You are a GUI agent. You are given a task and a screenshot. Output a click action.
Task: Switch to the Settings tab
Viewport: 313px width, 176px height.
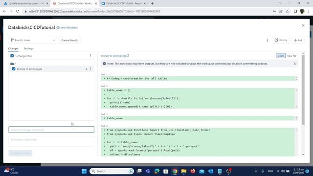click(28, 48)
